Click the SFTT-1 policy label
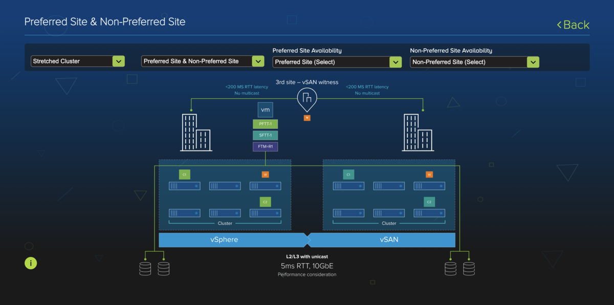 pos(265,135)
